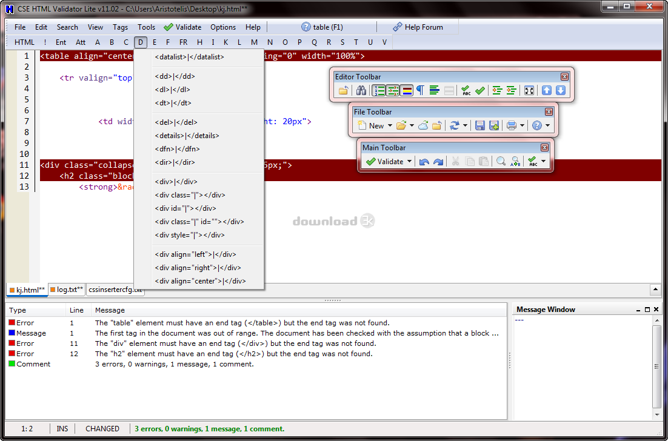Choose <div align="center"> menu entry
Image resolution: width=668 pixels, height=441 pixels.
pyautogui.click(x=199, y=281)
